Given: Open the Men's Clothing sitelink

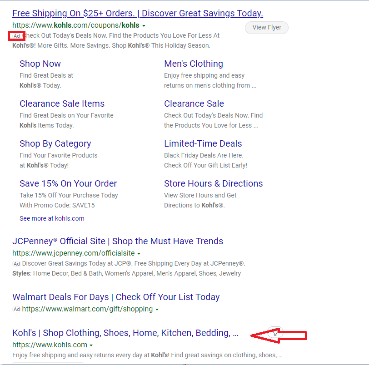Looking at the screenshot, I should point(194,64).
